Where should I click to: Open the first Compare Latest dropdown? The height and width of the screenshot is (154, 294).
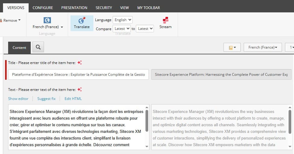point(122,29)
